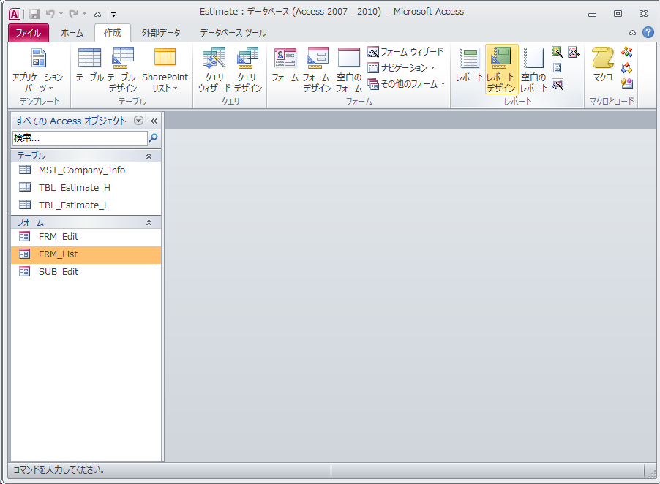Select MST_Company_Info table
Screen dimensions: 660x484
pyautogui.click(x=86, y=170)
